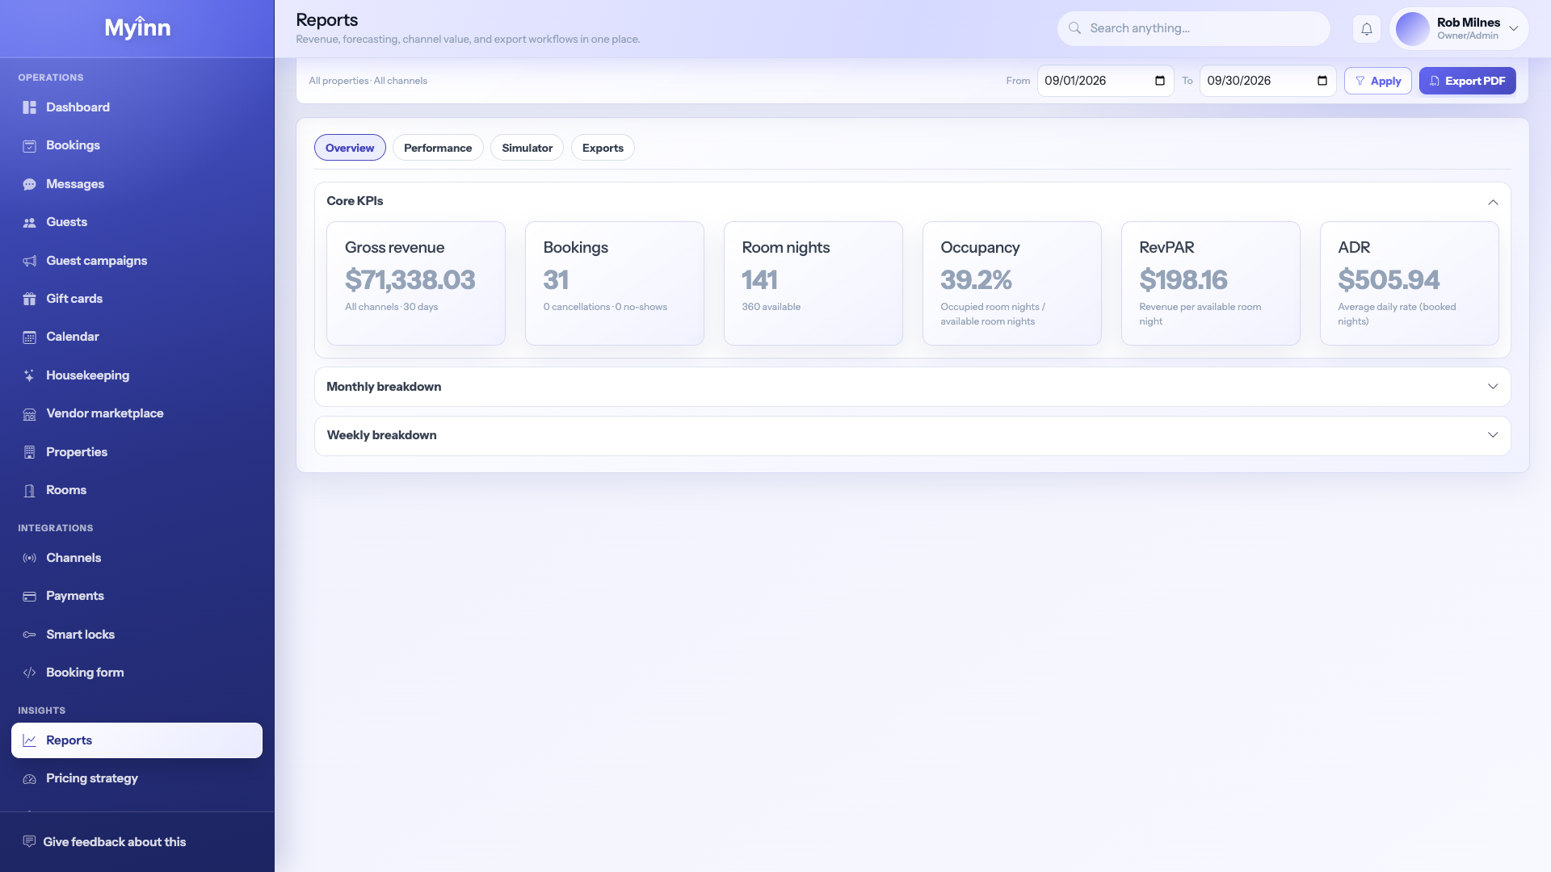The width and height of the screenshot is (1551, 872).
Task: Click the Housekeeping sparkle icon
Action: [x=29, y=375]
